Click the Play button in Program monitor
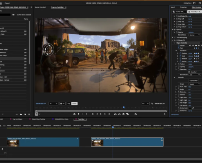202x163 pixels. pos(101,114)
